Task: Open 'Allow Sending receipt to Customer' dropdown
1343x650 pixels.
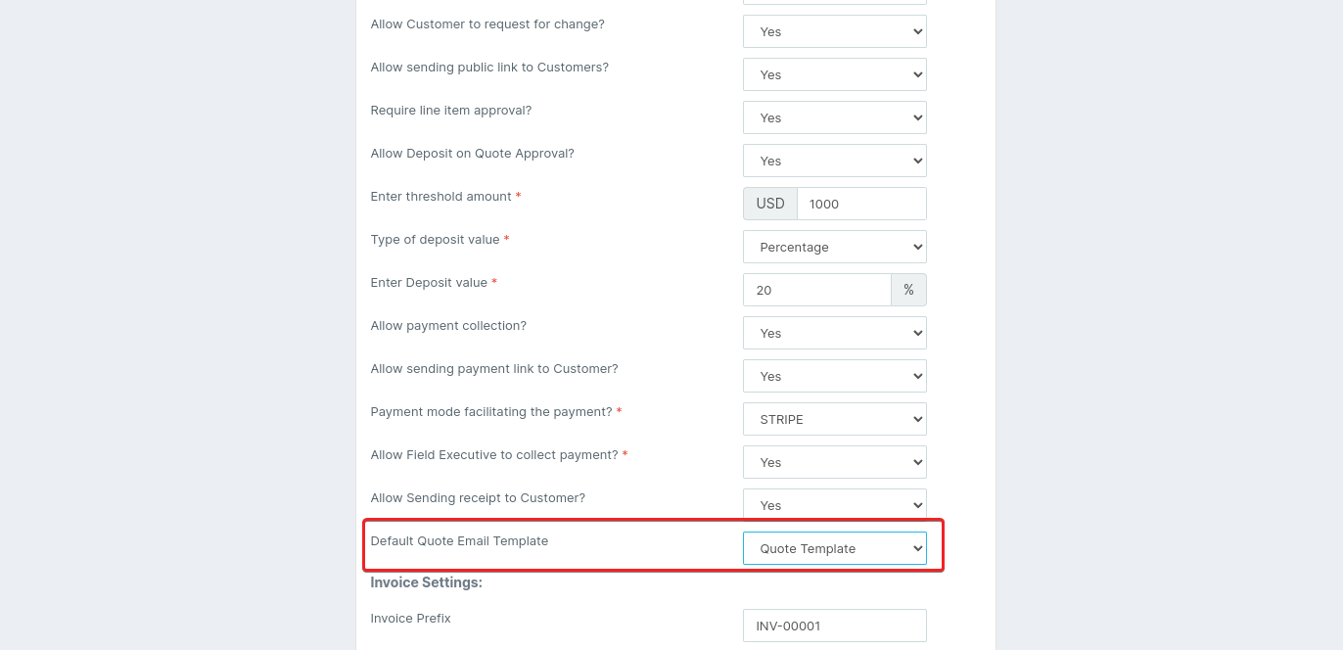Action: [834, 503]
